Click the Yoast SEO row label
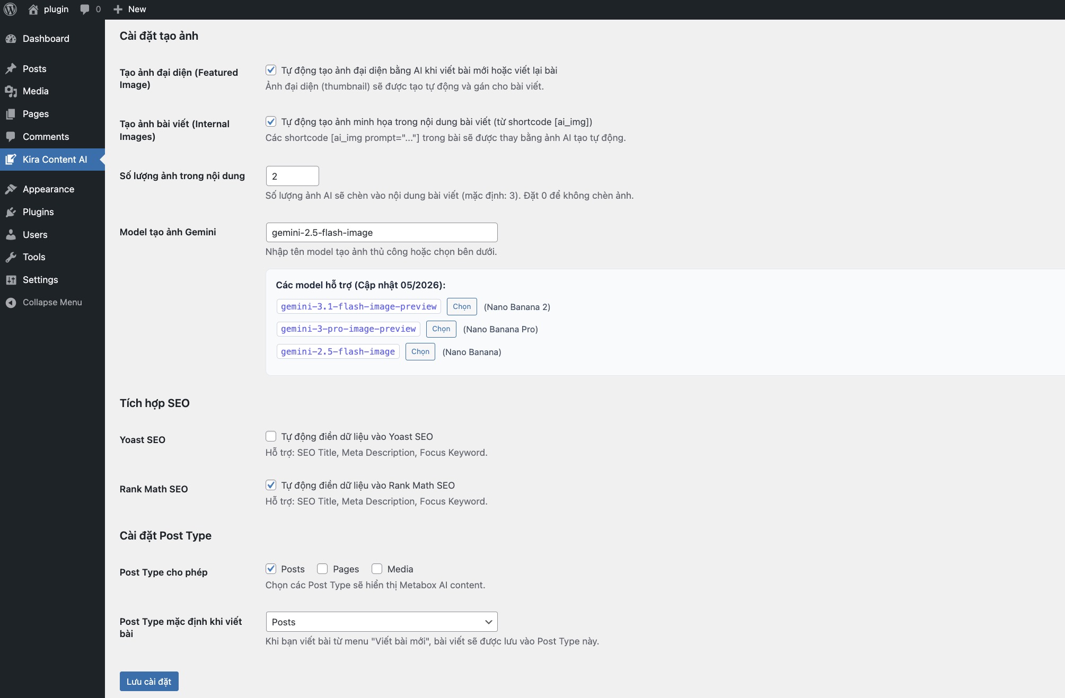 click(x=143, y=440)
